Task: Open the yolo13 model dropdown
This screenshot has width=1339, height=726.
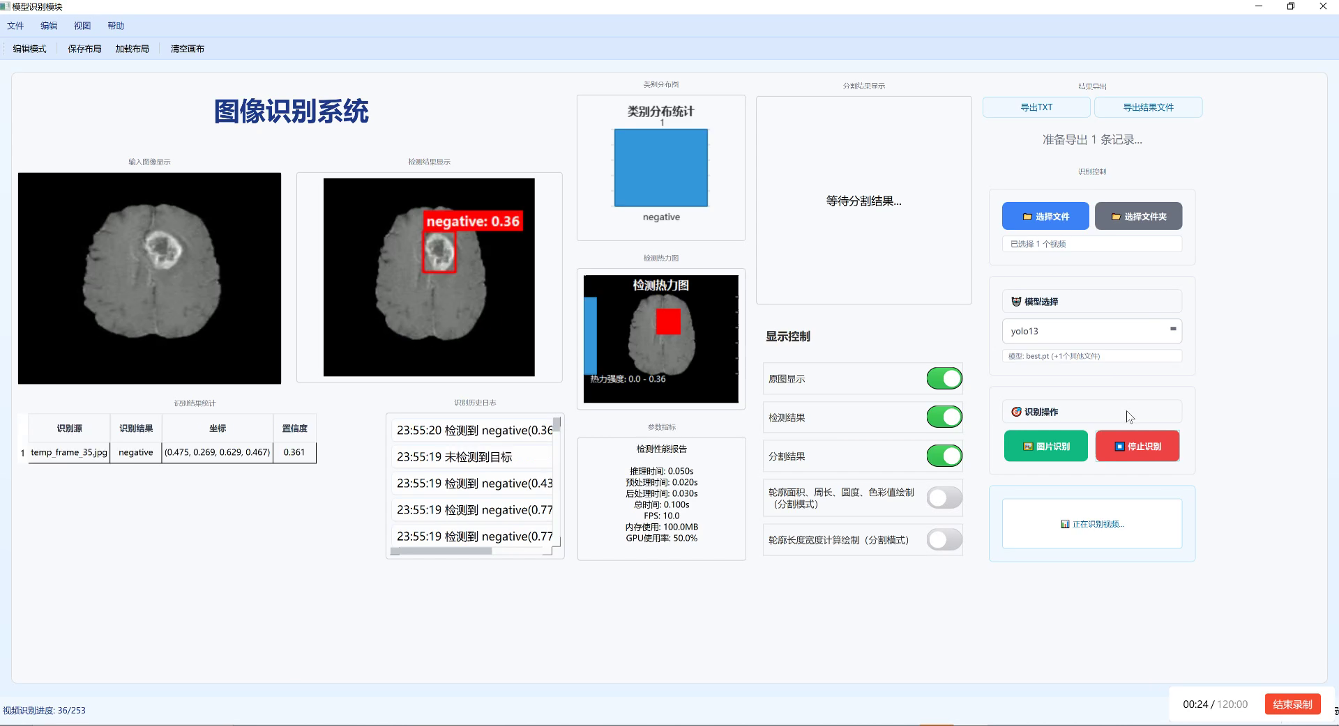Action: pos(1091,331)
